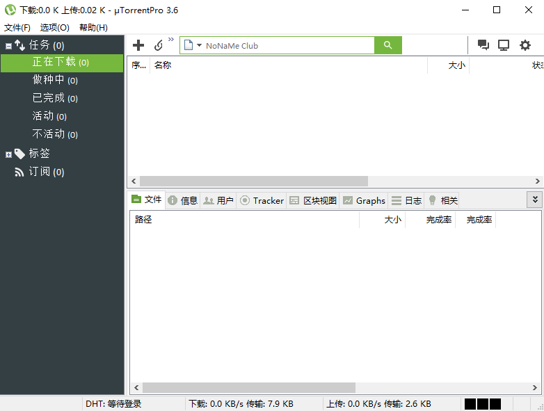The height and width of the screenshot is (411, 544).
Task: Click the µTorrent logo in title bar
Action: (x=10, y=10)
